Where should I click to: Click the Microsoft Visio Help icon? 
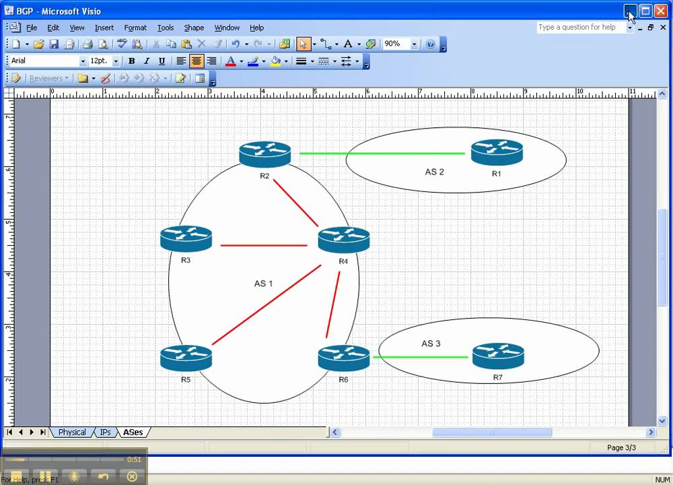[x=431, y=44]
